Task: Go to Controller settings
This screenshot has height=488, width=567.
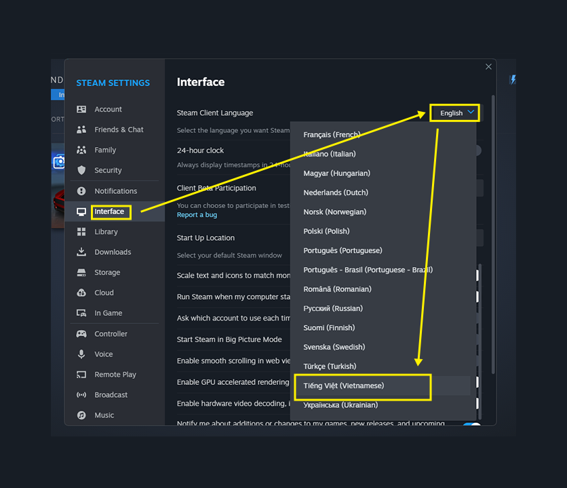Action: click(114, 333)
